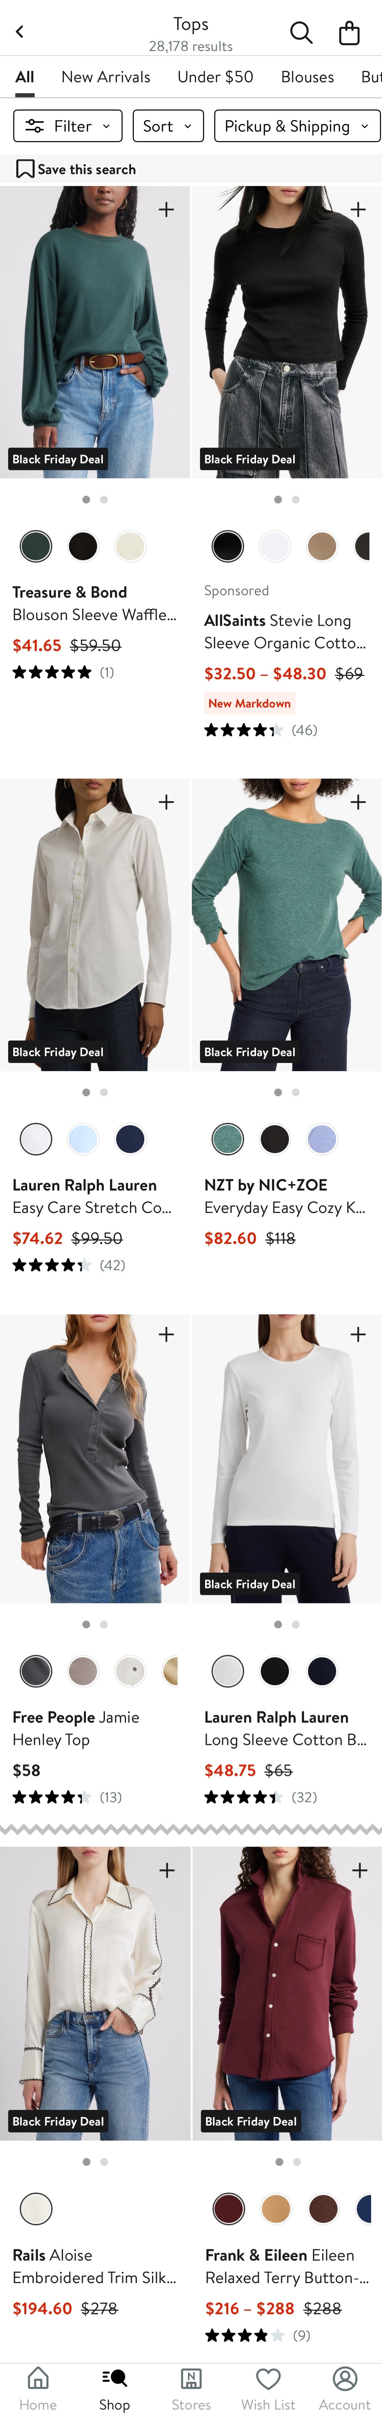Open the Filter dropdown
Viewport: 382px width, 2428px height.
point(68,126)
